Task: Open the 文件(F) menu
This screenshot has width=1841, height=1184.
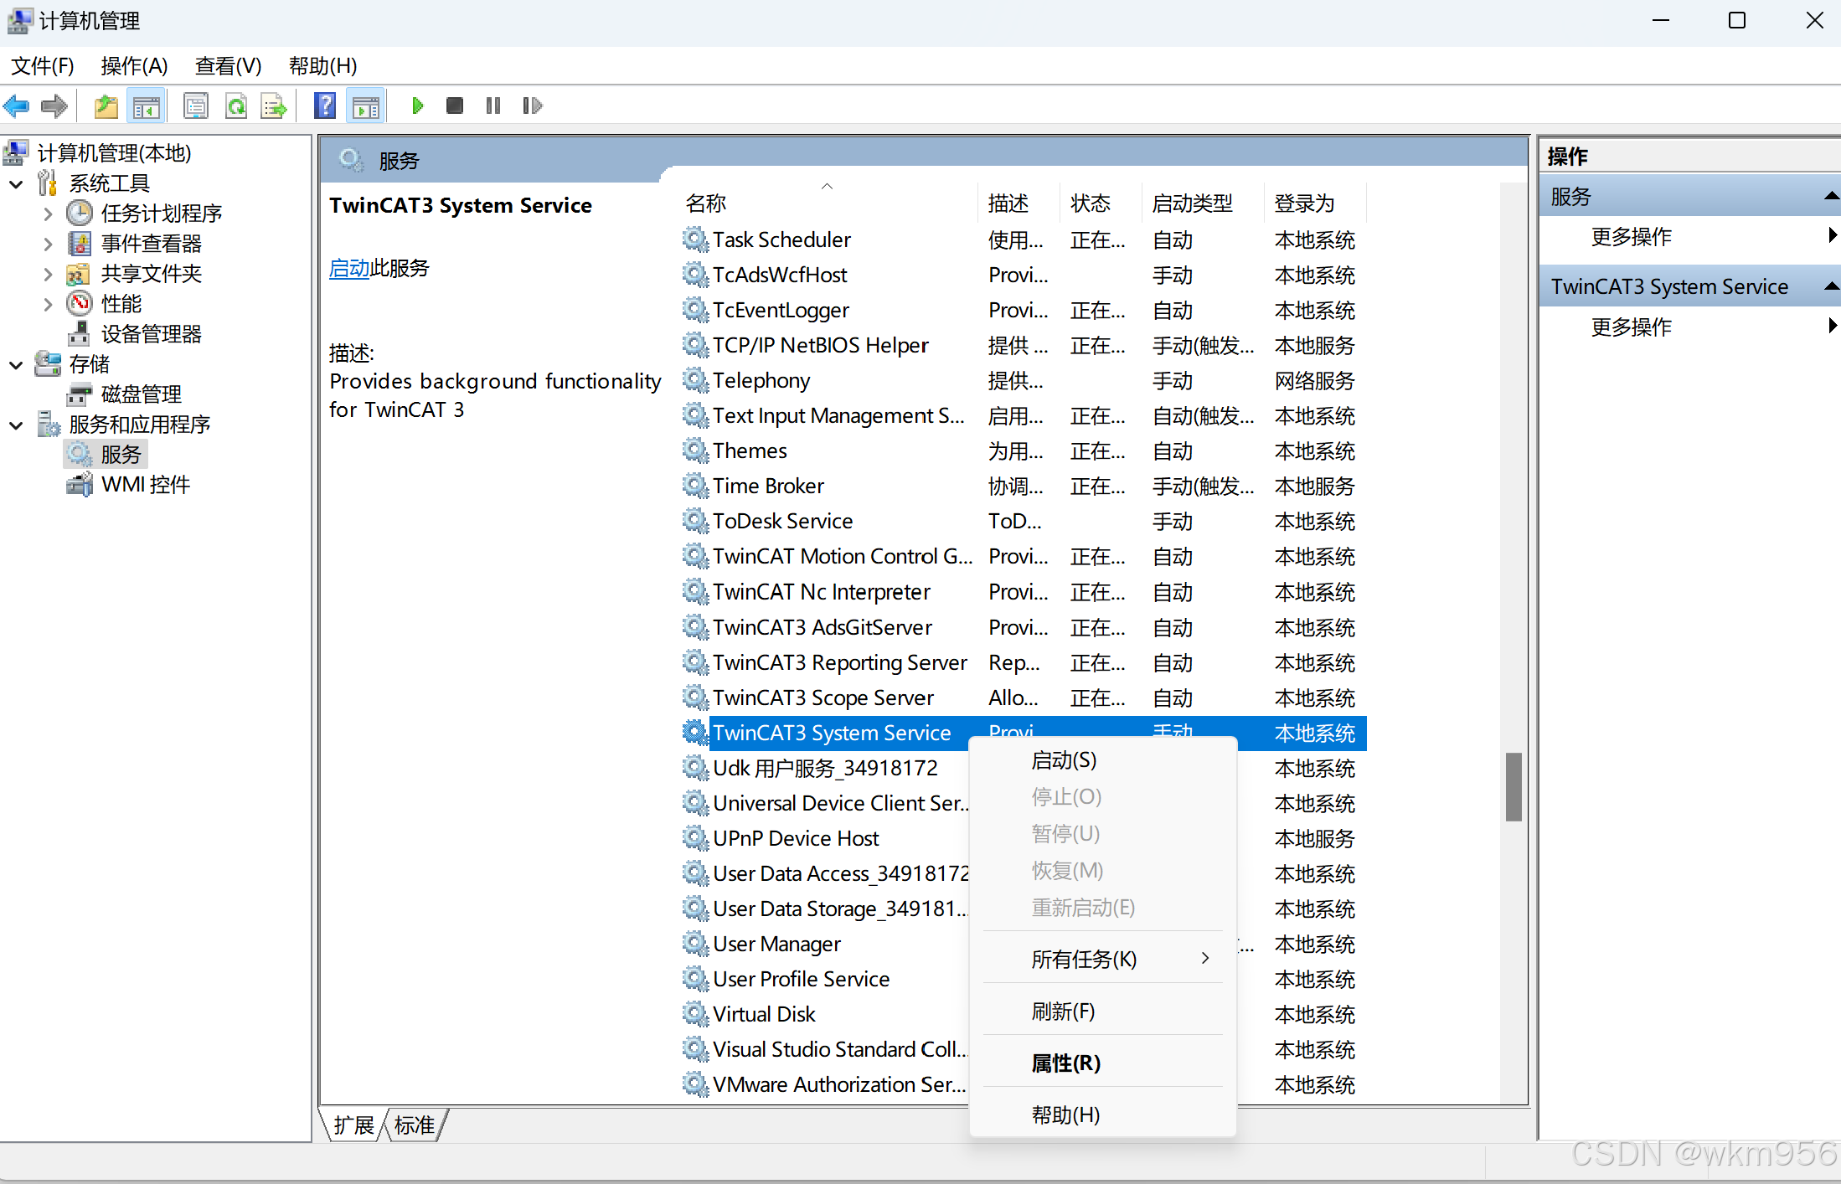Action: 42,65
